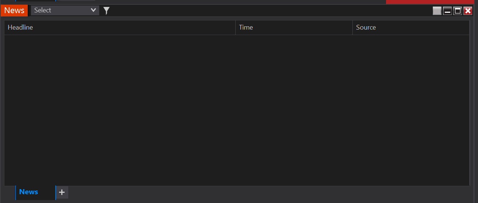Add a new tab with plus button
The width and height of the screenshot is (478, 203).
coord(62,192)
